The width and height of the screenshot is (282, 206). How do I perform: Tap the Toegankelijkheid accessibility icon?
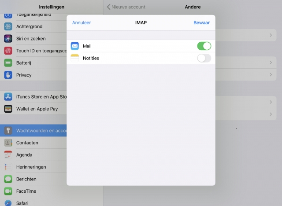[8, 15]
